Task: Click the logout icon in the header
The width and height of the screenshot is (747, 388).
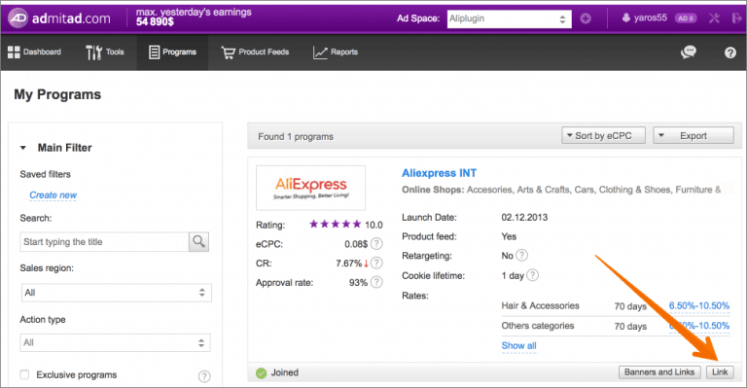Action: click(736, 18)
